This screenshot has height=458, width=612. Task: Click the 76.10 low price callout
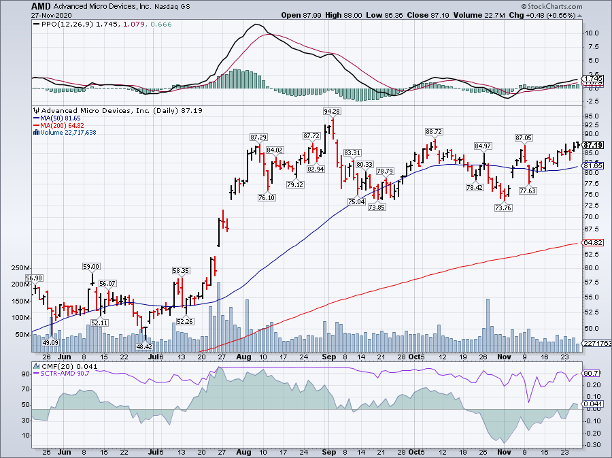267,197
